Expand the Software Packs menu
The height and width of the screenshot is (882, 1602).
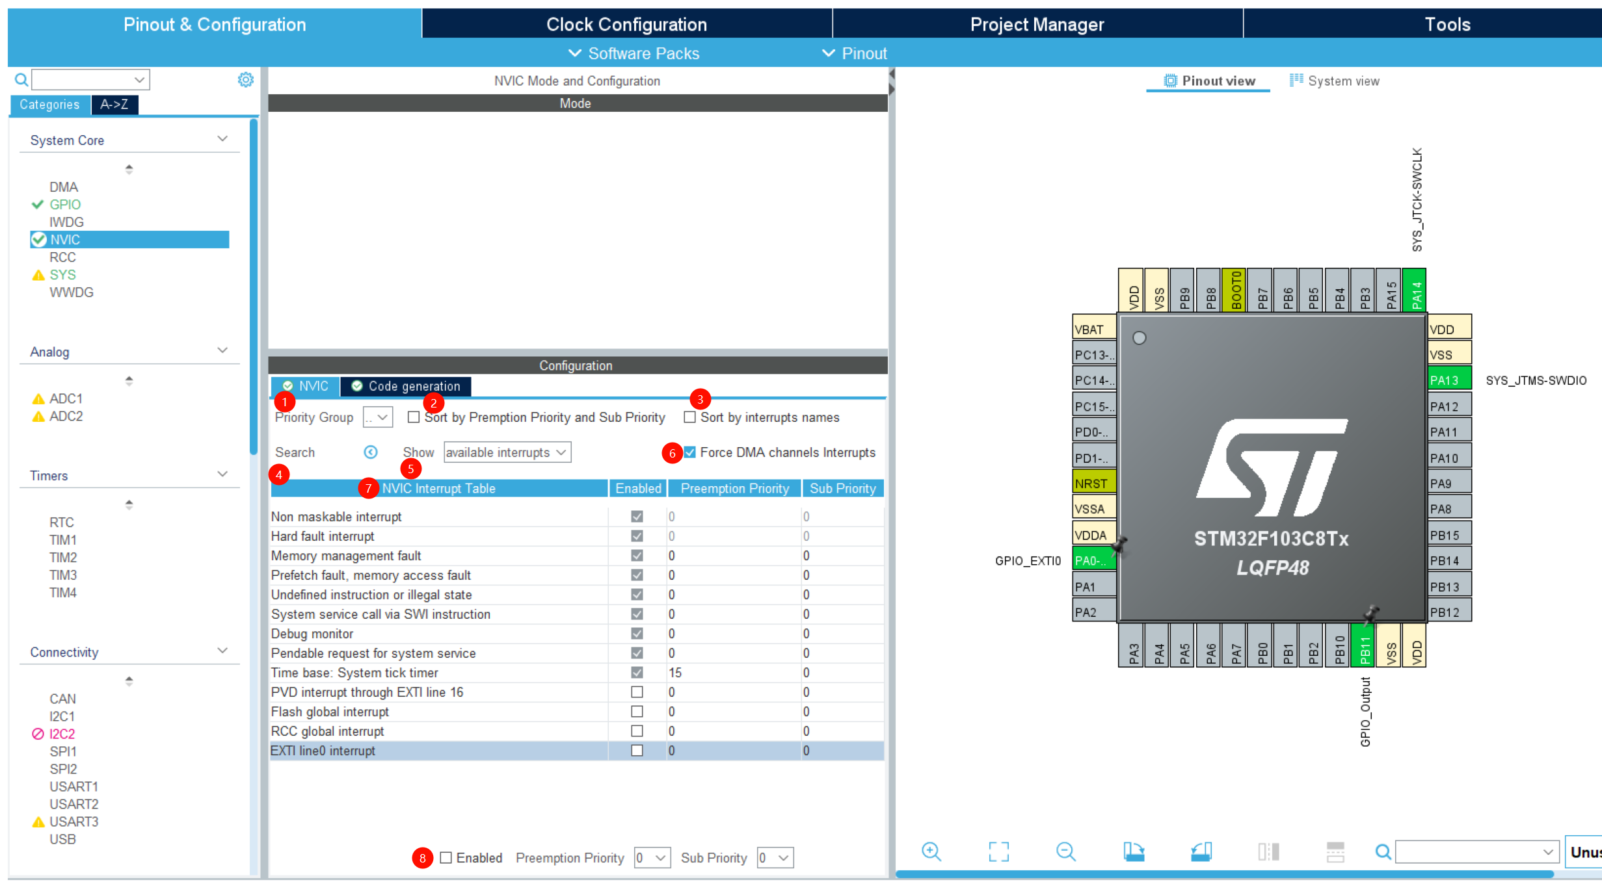(x=634, y=53)
